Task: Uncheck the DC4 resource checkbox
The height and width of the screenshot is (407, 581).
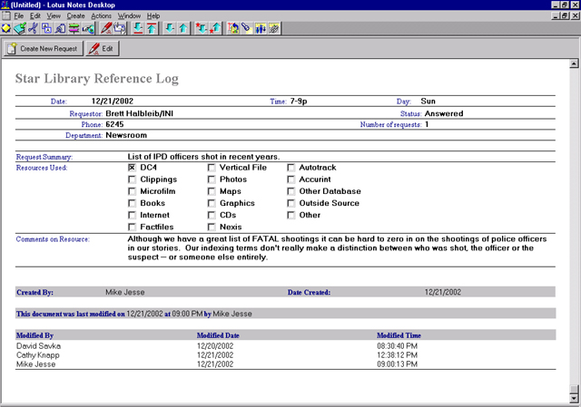Action: tap(132, 168)
